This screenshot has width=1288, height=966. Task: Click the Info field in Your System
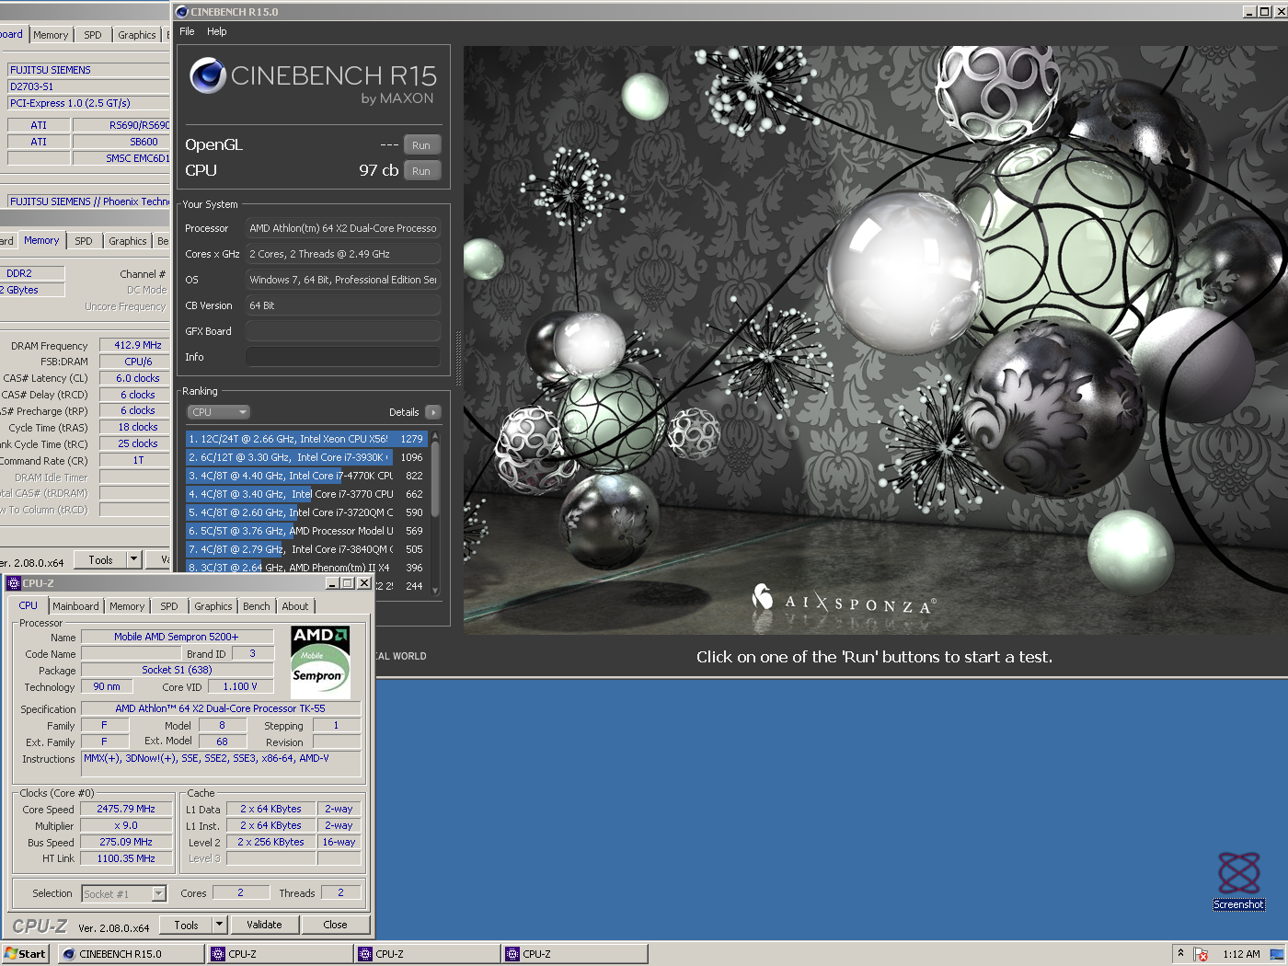(343, 357)
